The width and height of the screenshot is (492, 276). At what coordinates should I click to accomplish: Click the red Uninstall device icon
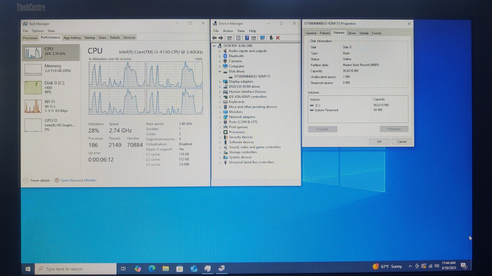click(x=278, y=38)
